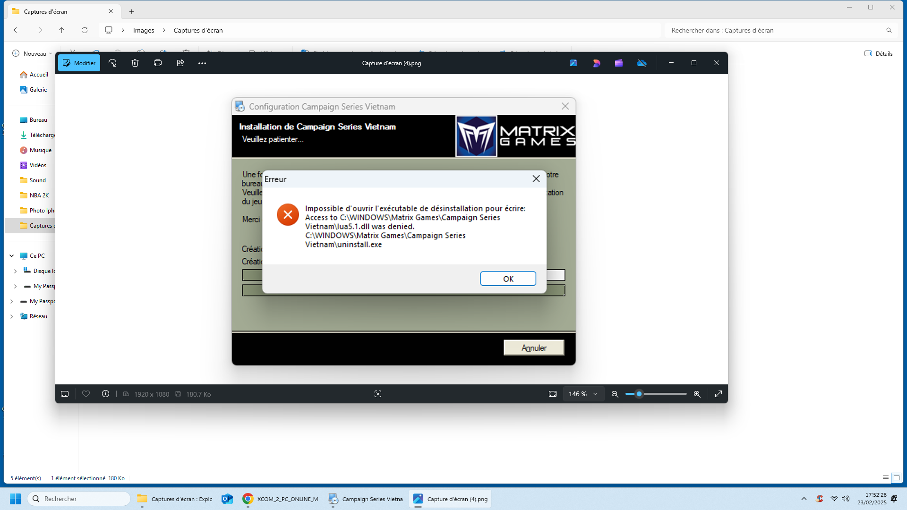The image size is (907, 510).
Task: Toggle the filmstrip icon in Photos footer
Action: (65, 394)
